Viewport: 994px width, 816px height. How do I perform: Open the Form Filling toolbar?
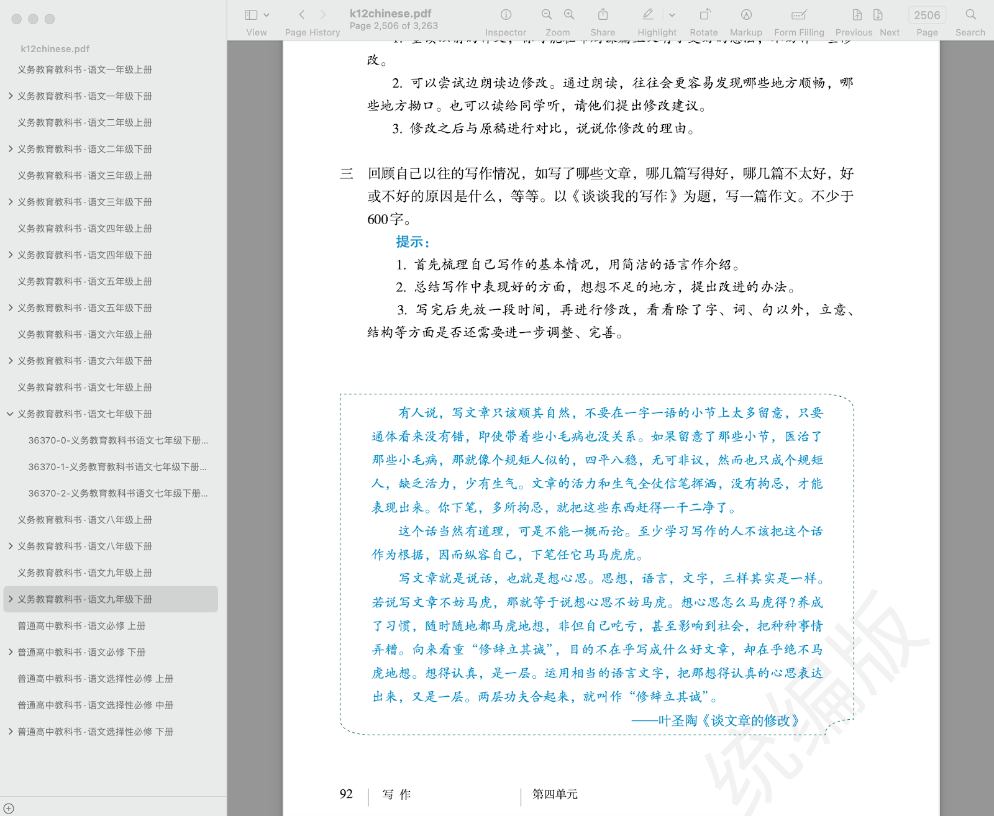(x=799, y=15)
